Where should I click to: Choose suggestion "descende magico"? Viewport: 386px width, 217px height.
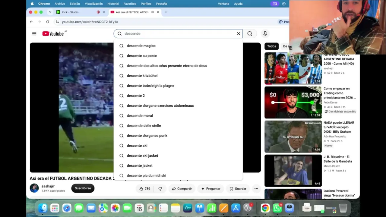[x=178, y=46]
